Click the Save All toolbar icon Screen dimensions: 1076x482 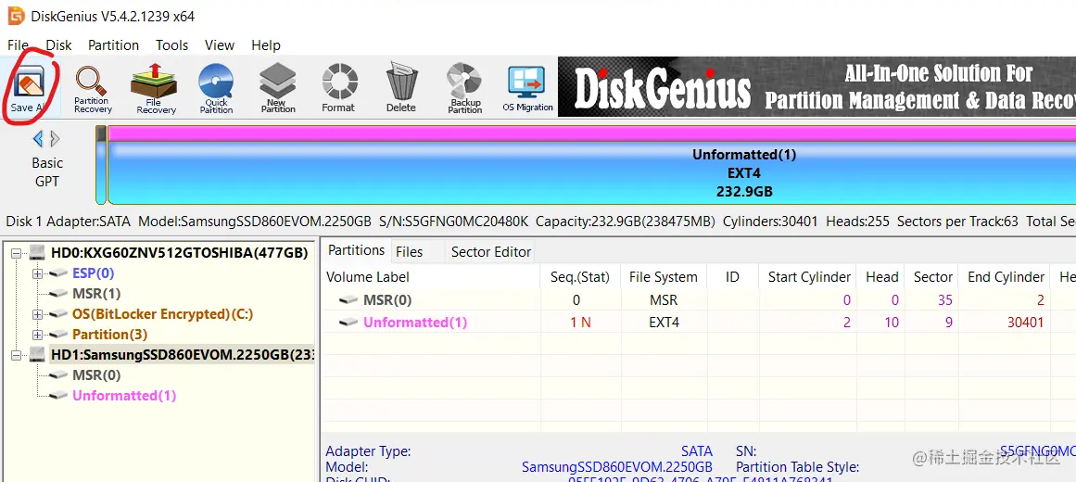28,89
